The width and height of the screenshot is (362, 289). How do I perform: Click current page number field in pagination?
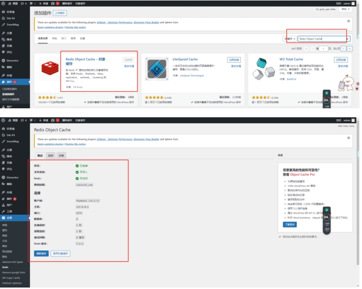coord(323,48)
